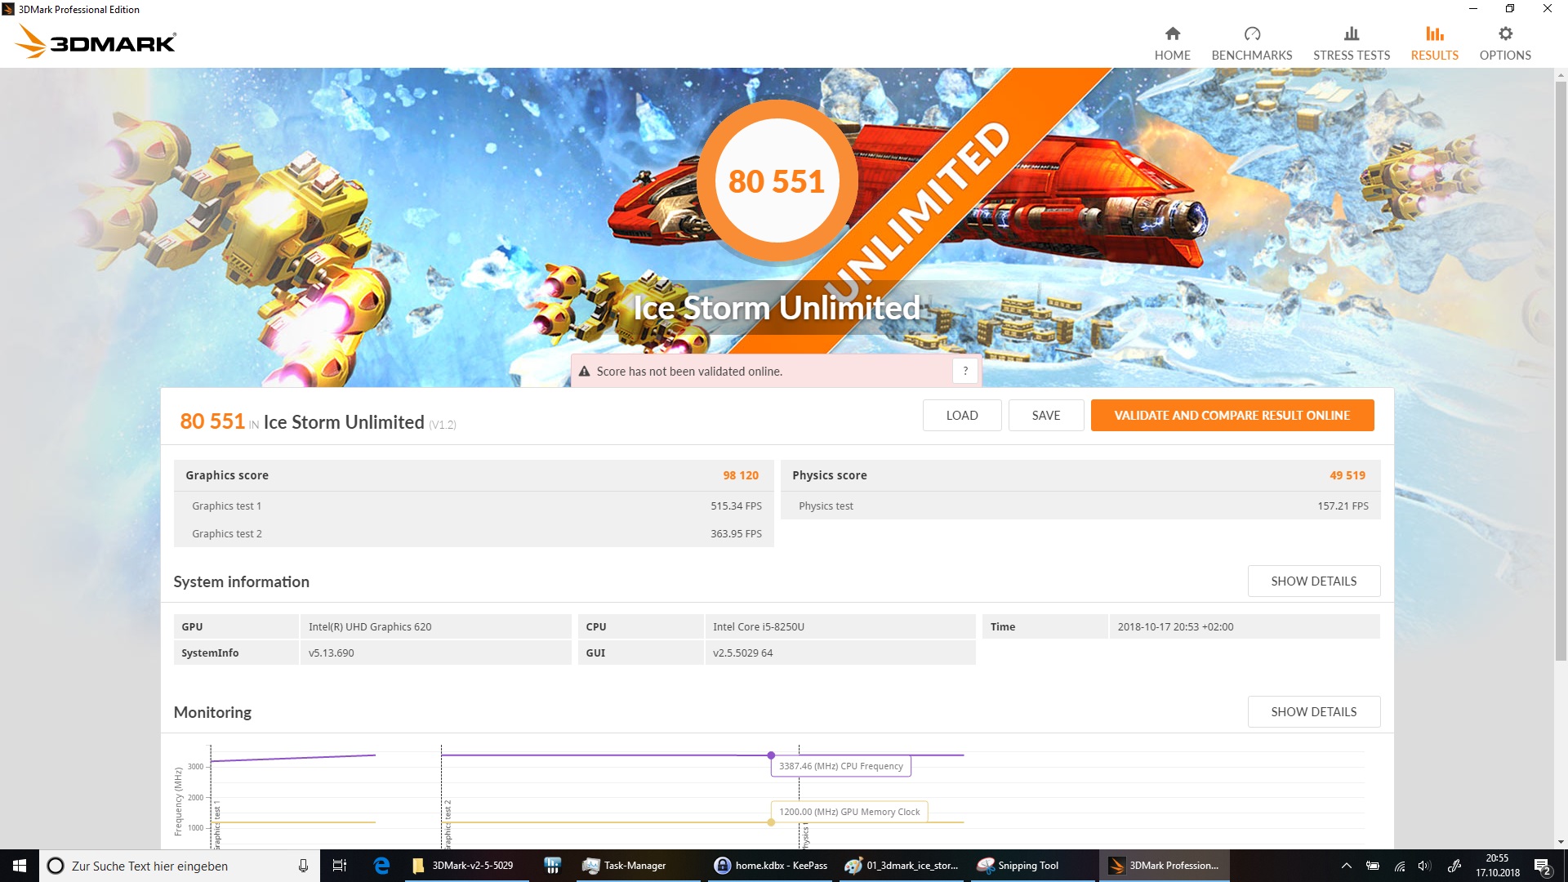This screenshot has width=1568, height=882.
Task: Select the Results tab
Action: click(1434, 42)
